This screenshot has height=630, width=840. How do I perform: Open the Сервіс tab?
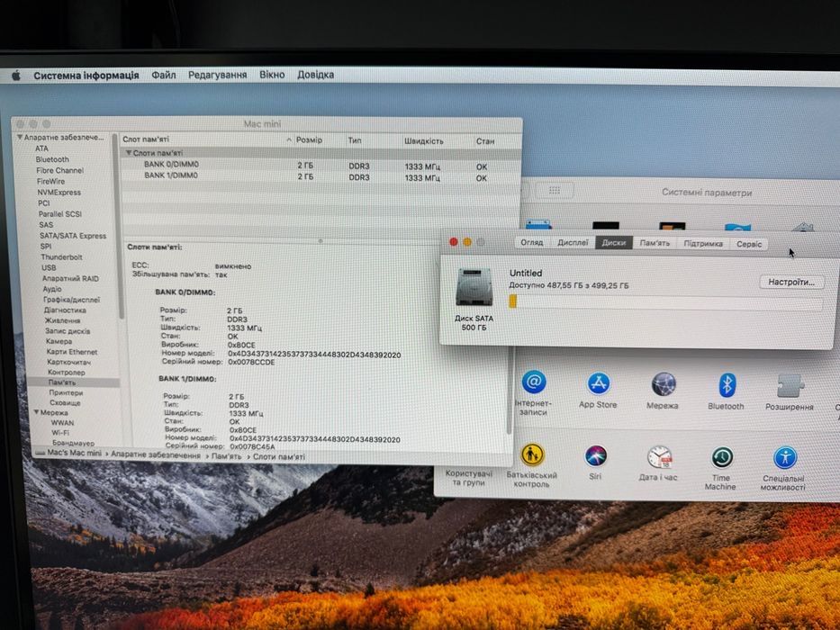point(748,244)
